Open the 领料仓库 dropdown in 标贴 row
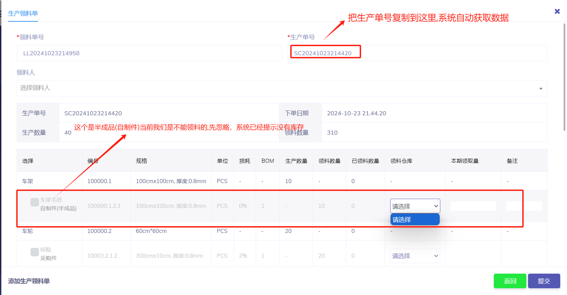 pyautogui.click(x=415, y=256)
